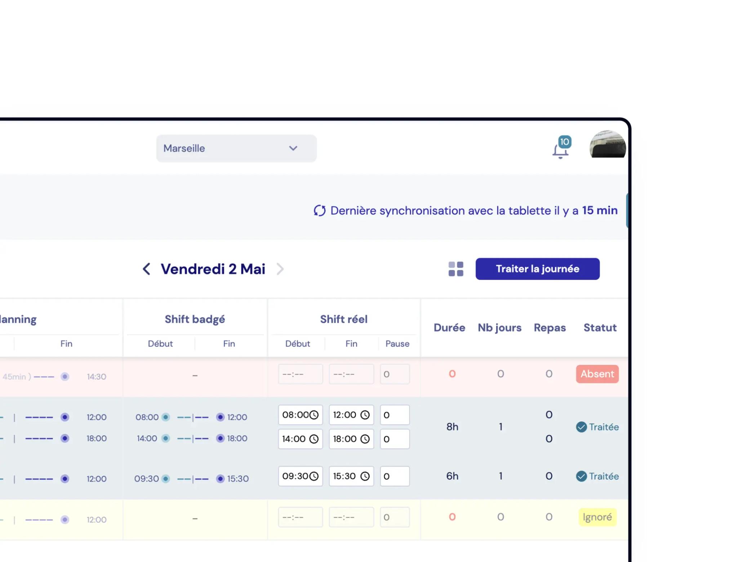Click badged start dot at 09:30

(166, 479)
